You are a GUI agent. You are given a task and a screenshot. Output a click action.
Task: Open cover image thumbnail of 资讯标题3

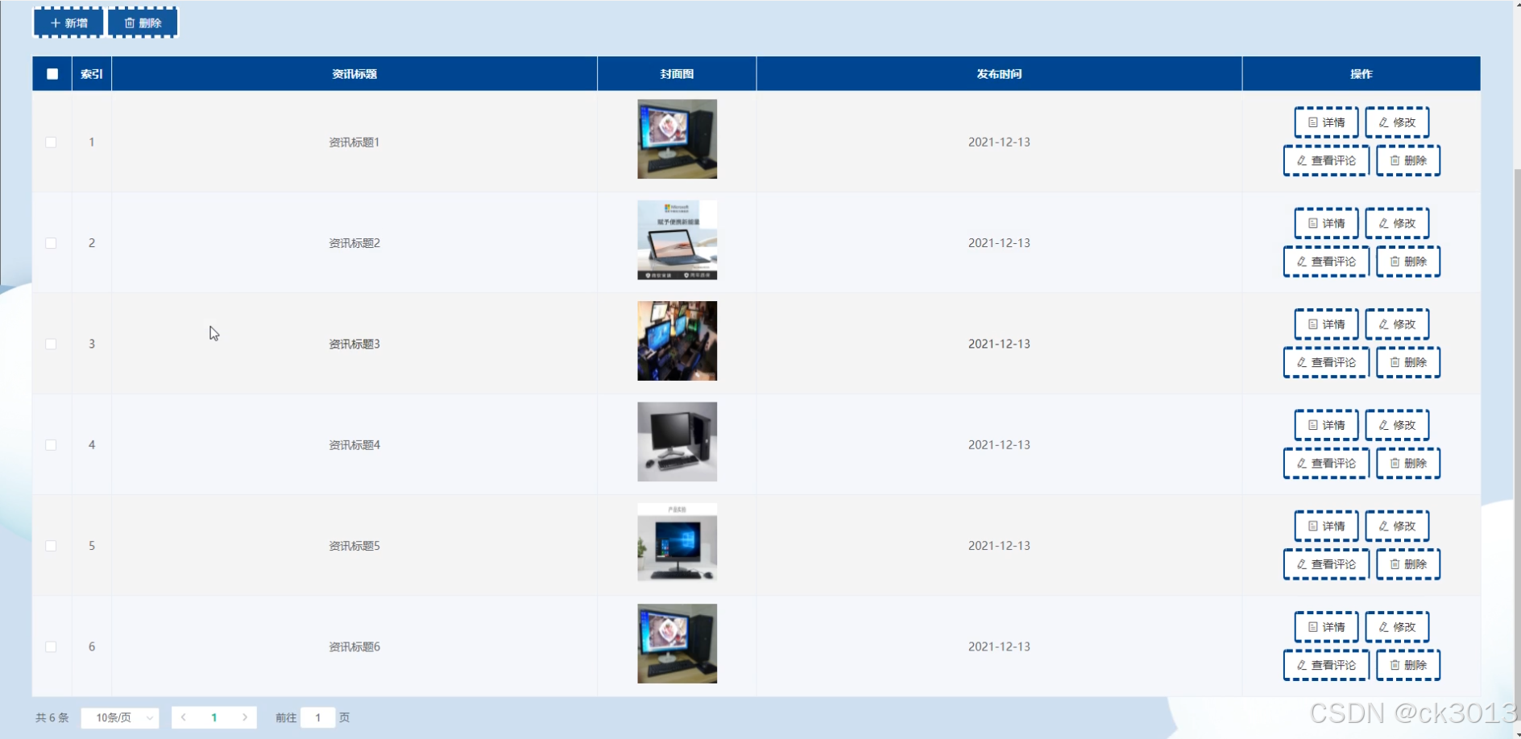(x=677, y=341)
